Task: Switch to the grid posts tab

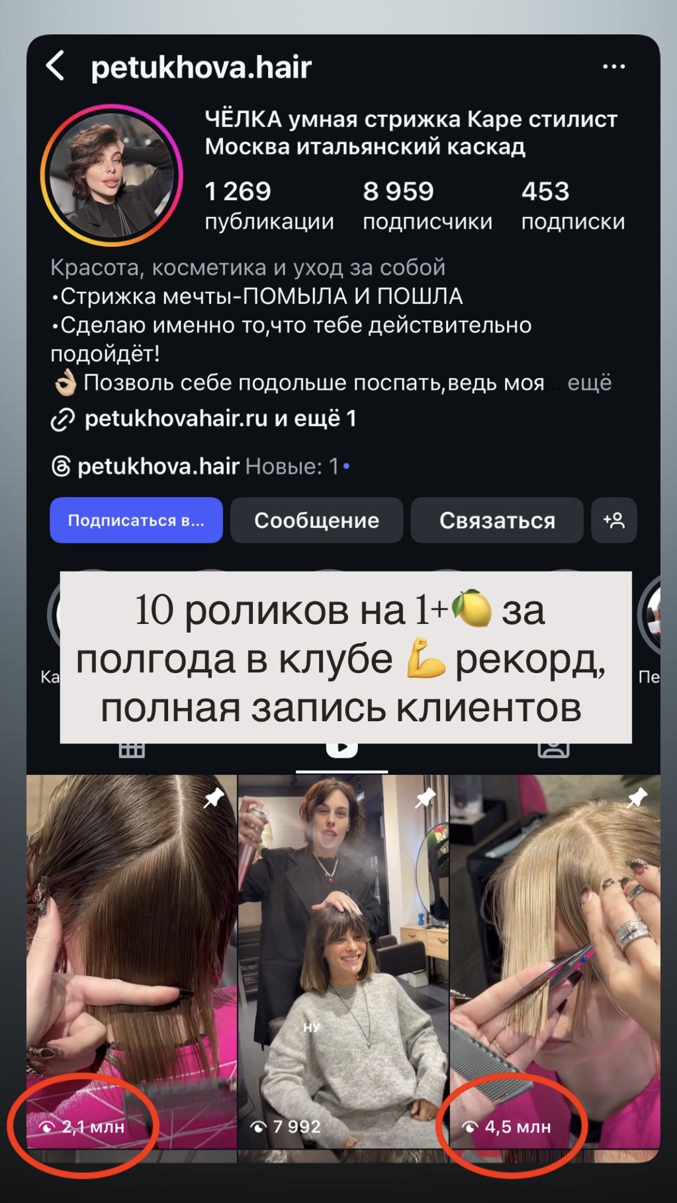Action: tap(132, 750)
